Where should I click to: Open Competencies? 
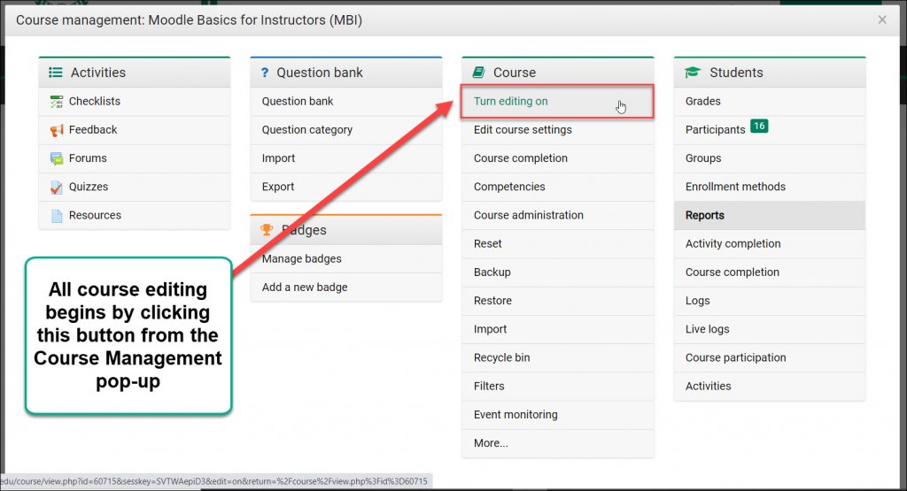click(x=509, y=187)
